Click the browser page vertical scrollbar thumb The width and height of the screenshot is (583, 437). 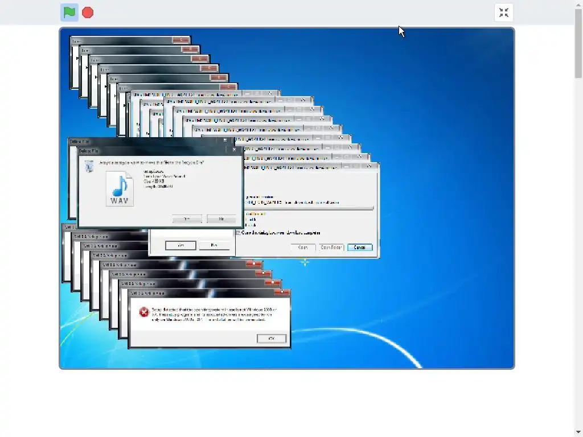pos(578,43)
